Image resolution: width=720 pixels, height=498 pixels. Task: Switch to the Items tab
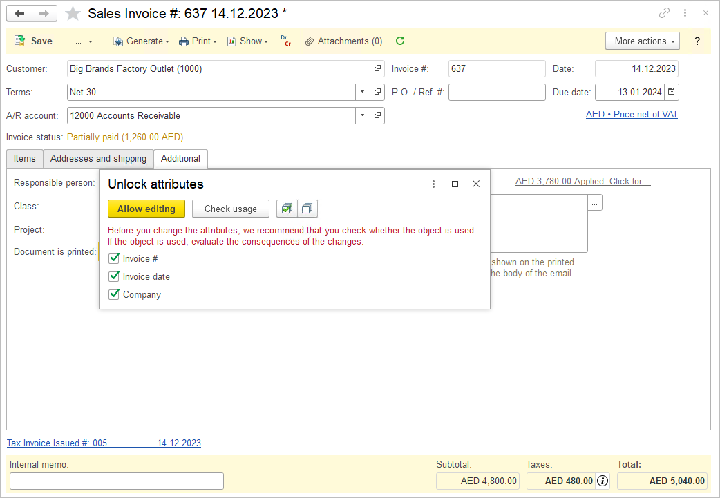coord(25,159)
